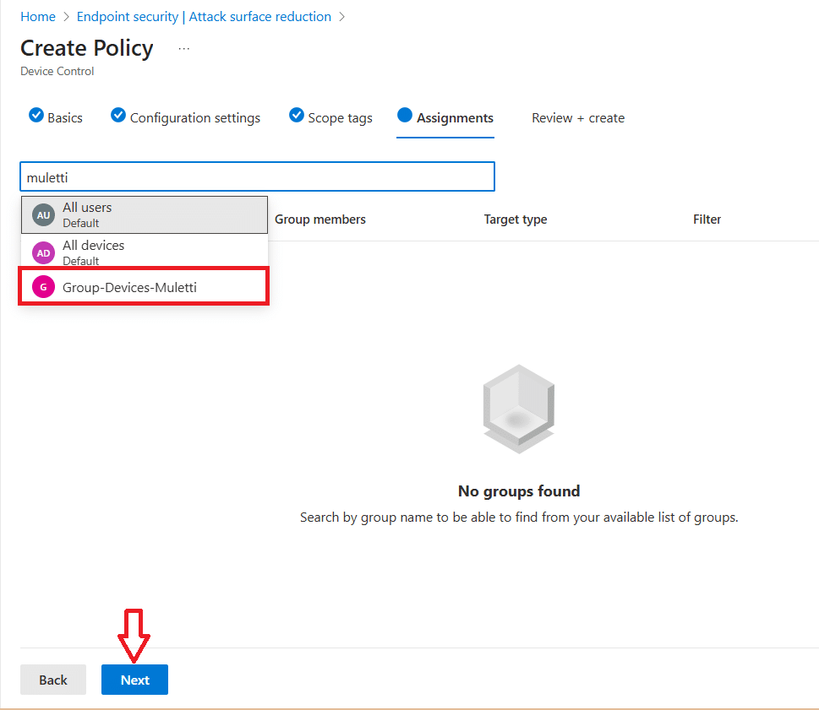Click the Assignments step circle icon
Screen dimensions: 819x710
click(x=405, y=116)
